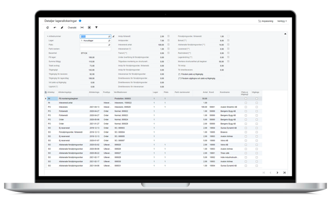Click the search icon in the Plats field
Image resolution: width=331 pixels, height=198 pixels.
click(x=109, y=45)
